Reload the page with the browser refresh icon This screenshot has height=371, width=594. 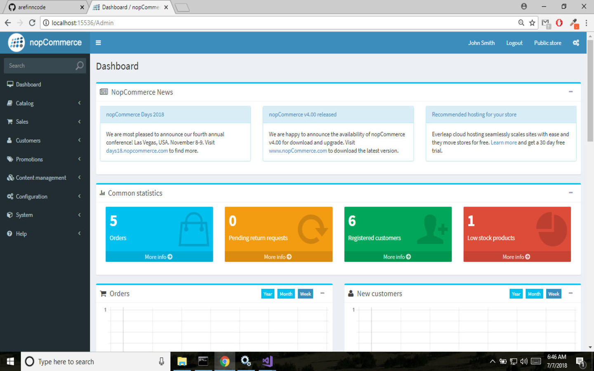click(32, 23)
